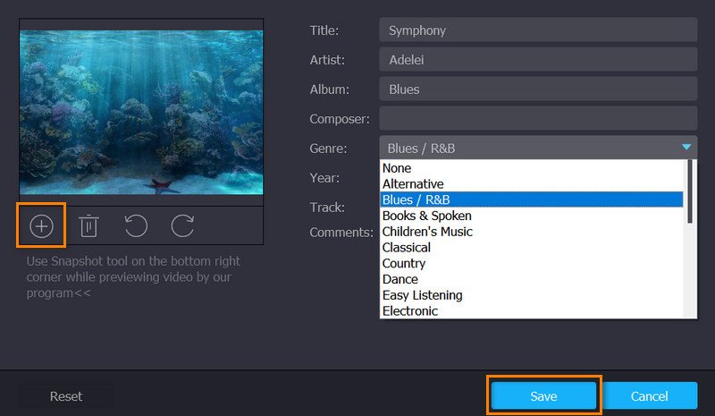Click the genre list scrollbar
The image size is (715, 416).
689,192
